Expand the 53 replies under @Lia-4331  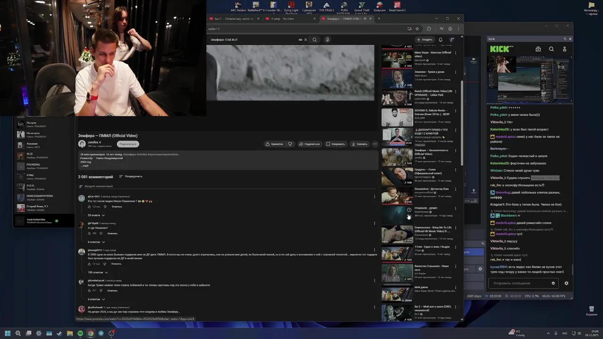click(96, 215)
